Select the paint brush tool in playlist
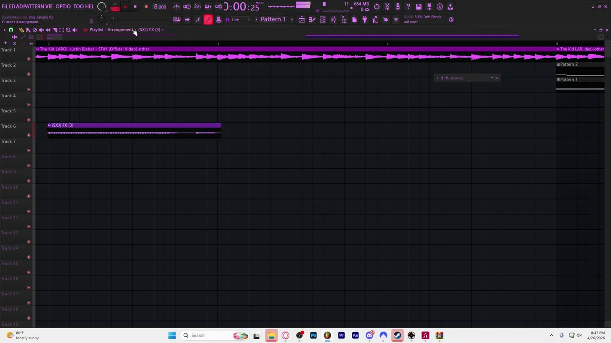This screenshot has width=611, height=343. point(28,30)
